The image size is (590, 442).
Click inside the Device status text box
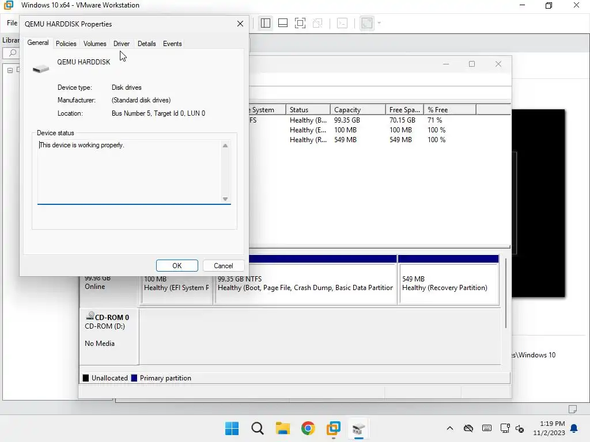click(130, 172)
